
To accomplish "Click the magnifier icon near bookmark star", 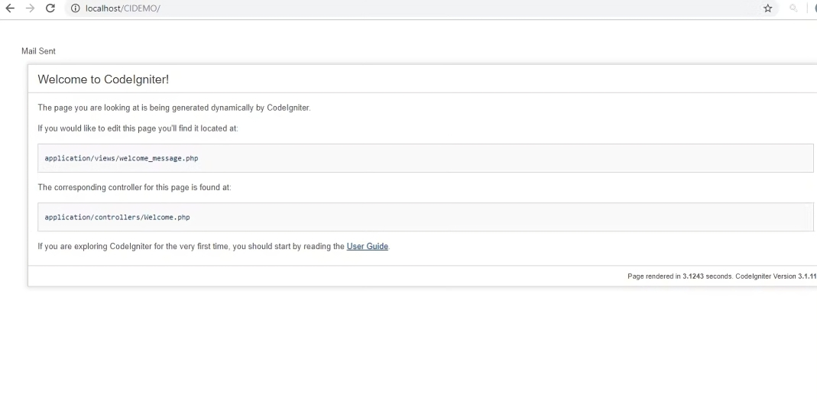I will pyautogui.click(x=793, y=8).
